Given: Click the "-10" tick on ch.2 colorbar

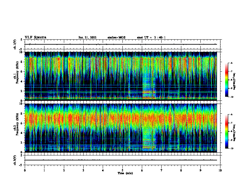Looking at the screenshot, I should 231,149.
